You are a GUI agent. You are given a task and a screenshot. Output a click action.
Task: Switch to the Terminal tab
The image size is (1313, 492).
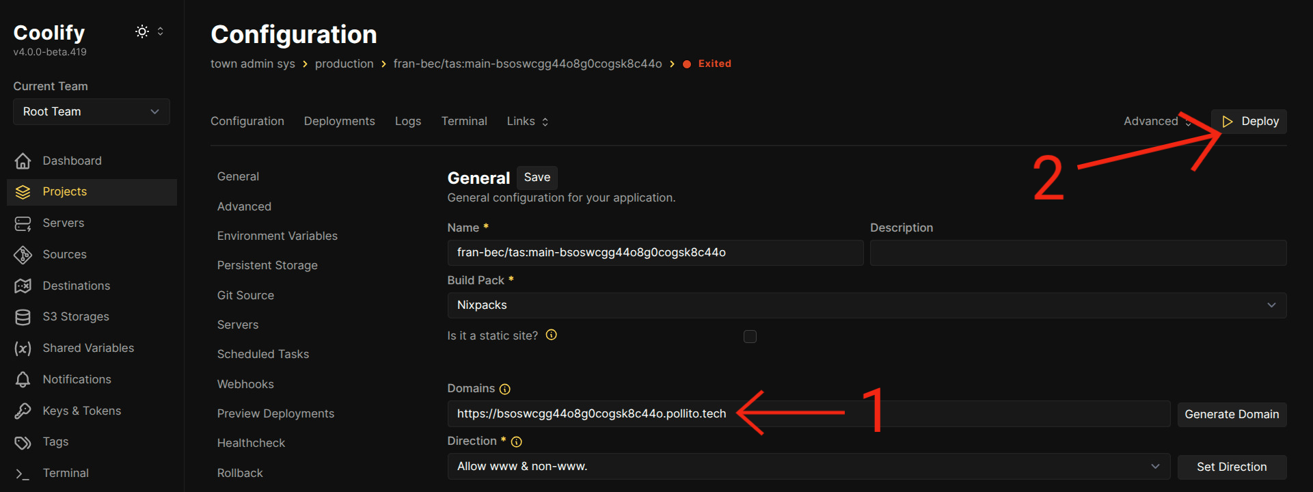(x=464, y=121)
